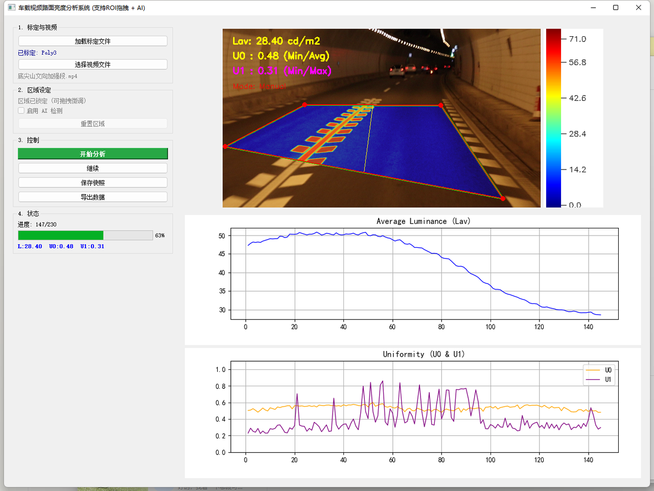Click the 重置区域 button
Screen dimensions: 654x491
click(x=92, y=124)
